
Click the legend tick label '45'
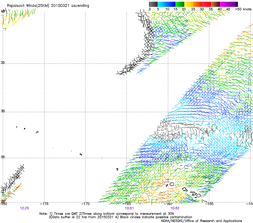click(228, 9)
